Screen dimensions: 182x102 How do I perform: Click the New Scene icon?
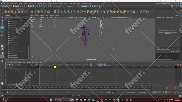[14, 6]
